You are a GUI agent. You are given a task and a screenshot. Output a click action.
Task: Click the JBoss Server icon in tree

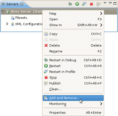(x=8, y=12)
